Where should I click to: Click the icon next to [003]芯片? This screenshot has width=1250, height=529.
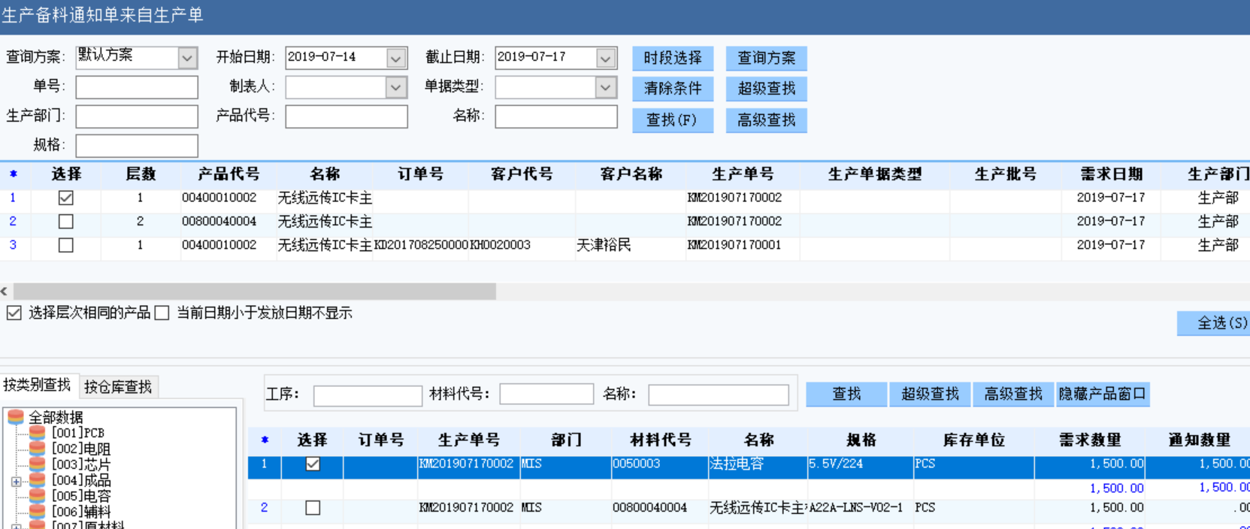tap(38, 464)
